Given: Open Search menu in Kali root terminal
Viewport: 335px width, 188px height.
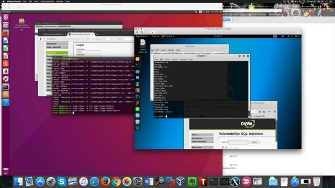Looking at the screenshot, I should (x=174, y=60).
